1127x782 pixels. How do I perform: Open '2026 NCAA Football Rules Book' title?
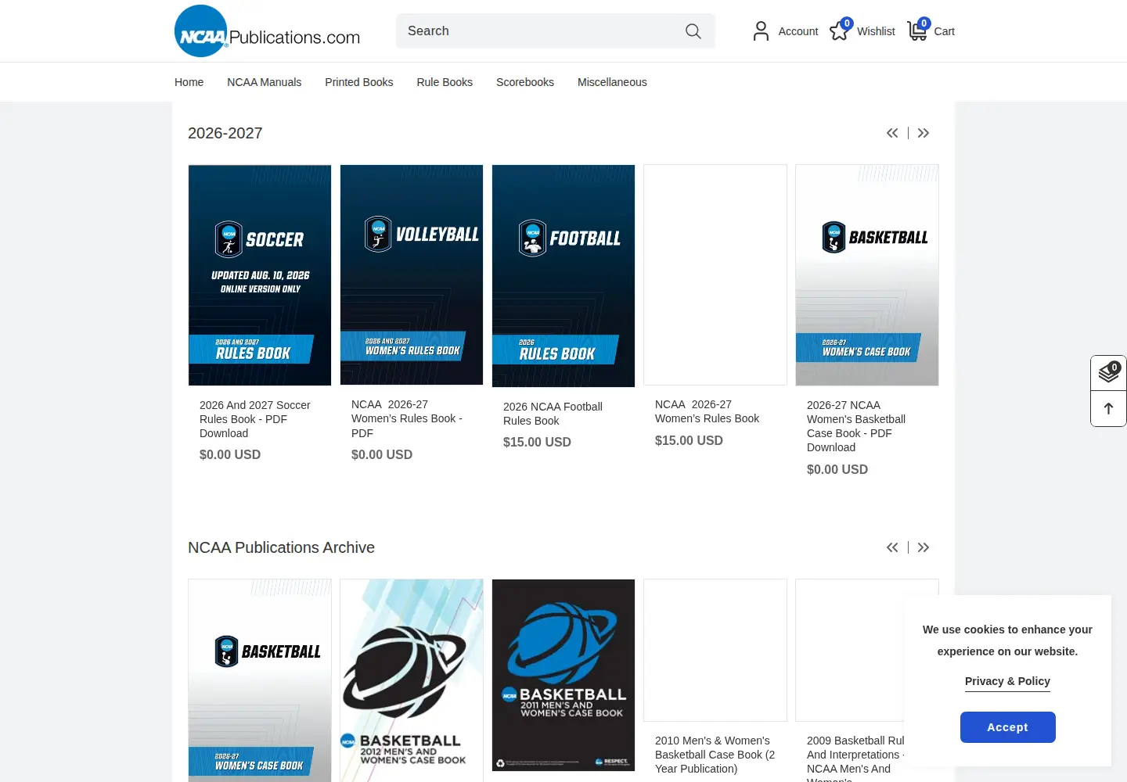[x=553, y=414]
